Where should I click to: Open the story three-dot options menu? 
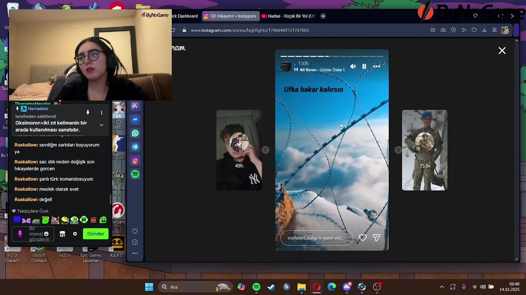pyautogui.click(x=376, y=66)
